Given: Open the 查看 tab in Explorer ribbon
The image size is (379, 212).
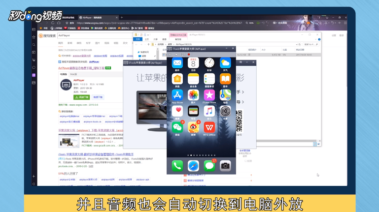Looking at the screenshot, I should click(164, 39).
